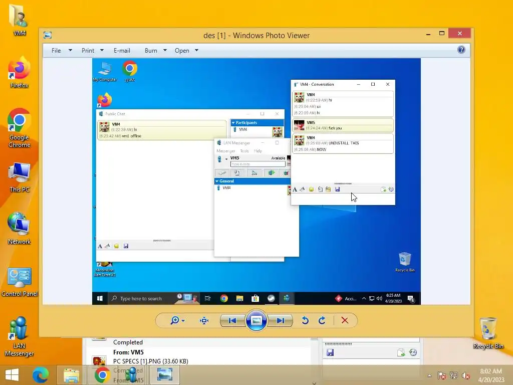Click the PC SPECS [1].PNG transfer entry
Image resolution: width=513 pixels, height=385 pixels.
point(150,361)
